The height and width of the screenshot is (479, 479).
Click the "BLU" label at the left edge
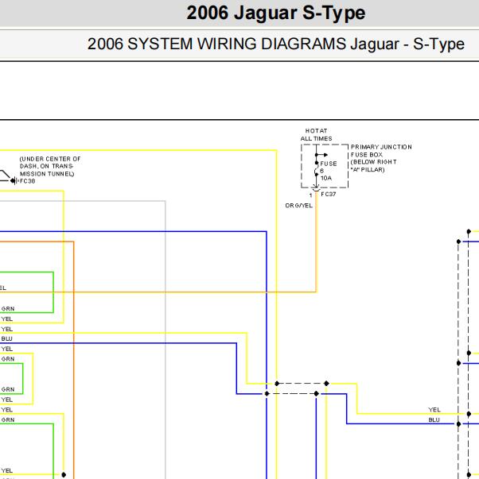(x=6, y=338)
